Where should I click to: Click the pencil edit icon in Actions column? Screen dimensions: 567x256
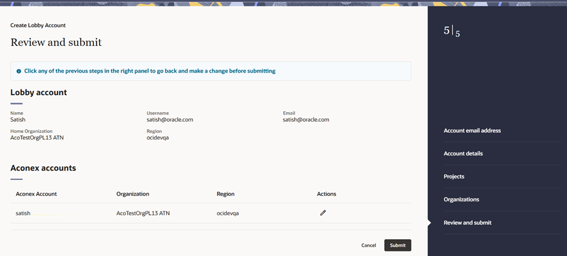click(323, 213)
